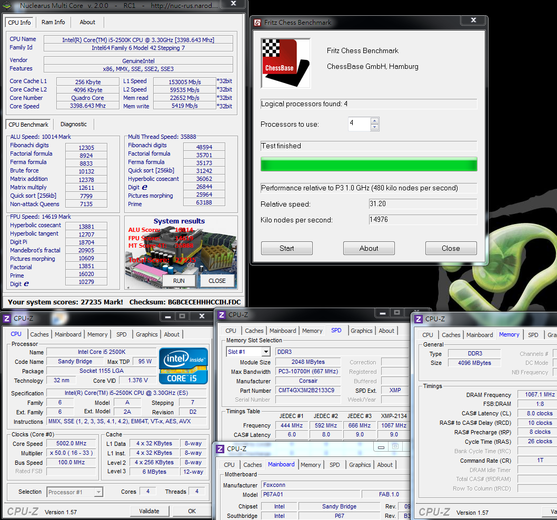Click the CPU Name Intel i5-2500K field
The image size is (557, 520).
pos(138,40)
